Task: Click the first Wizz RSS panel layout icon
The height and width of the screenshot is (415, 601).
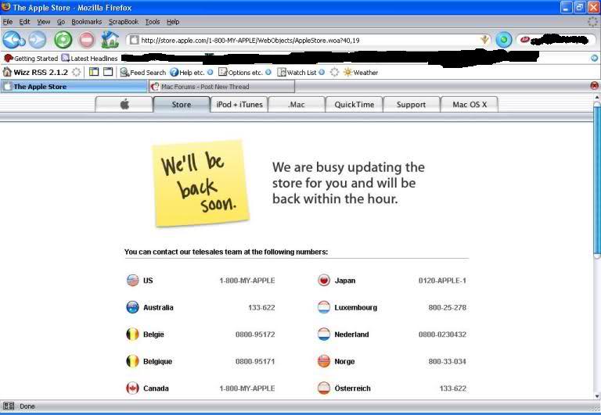Action: [94, 72]
